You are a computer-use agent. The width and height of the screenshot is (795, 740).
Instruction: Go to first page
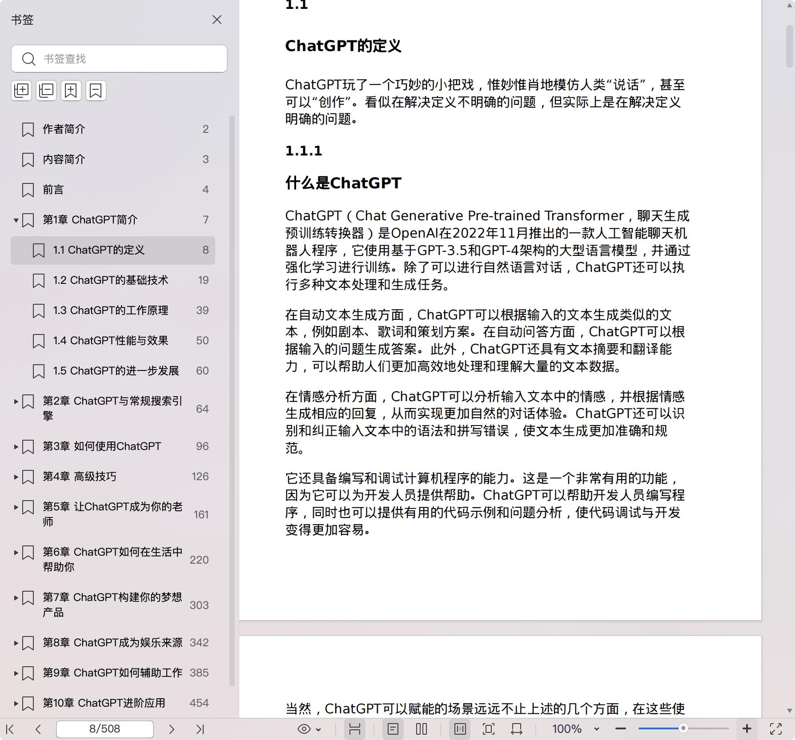[x=10, y=729]
